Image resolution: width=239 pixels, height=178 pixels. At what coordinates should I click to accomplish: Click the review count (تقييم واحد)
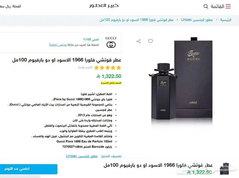pyautogui.click(x=85, y=67)
